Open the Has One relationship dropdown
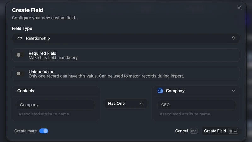Viewport: 252px width, 142px height. tap(126, 104)
